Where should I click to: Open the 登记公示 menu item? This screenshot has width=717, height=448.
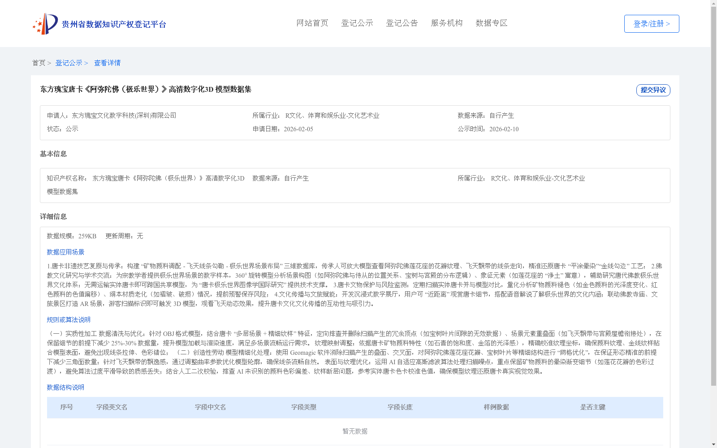[357, 23]
